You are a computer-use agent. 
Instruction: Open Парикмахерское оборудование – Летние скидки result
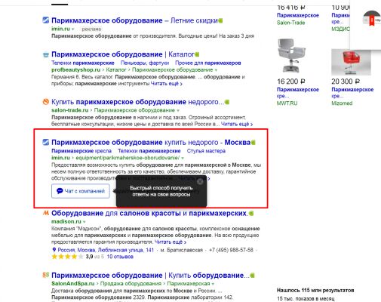click(x=134, y=20)
